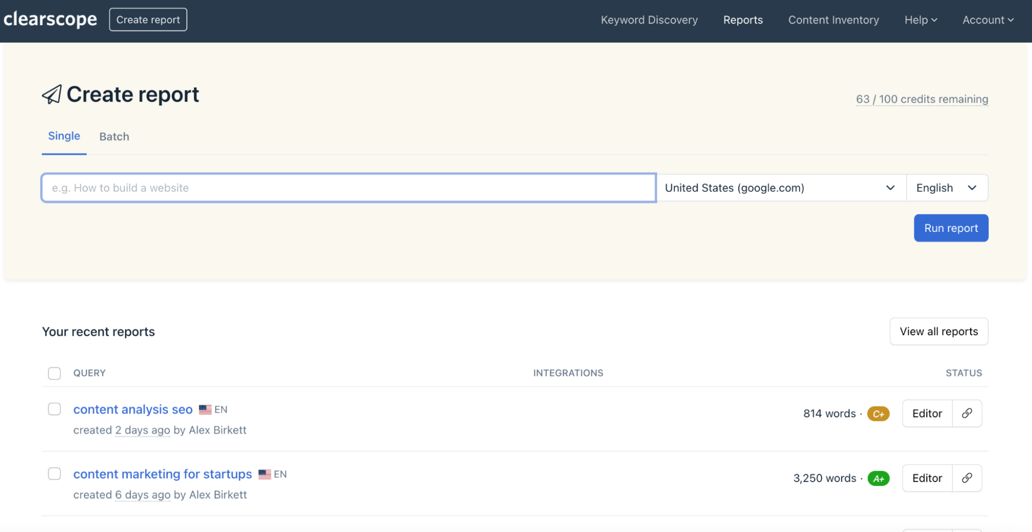Open View all reports
Screen dimensions: 1032x532
coord(939,331)
